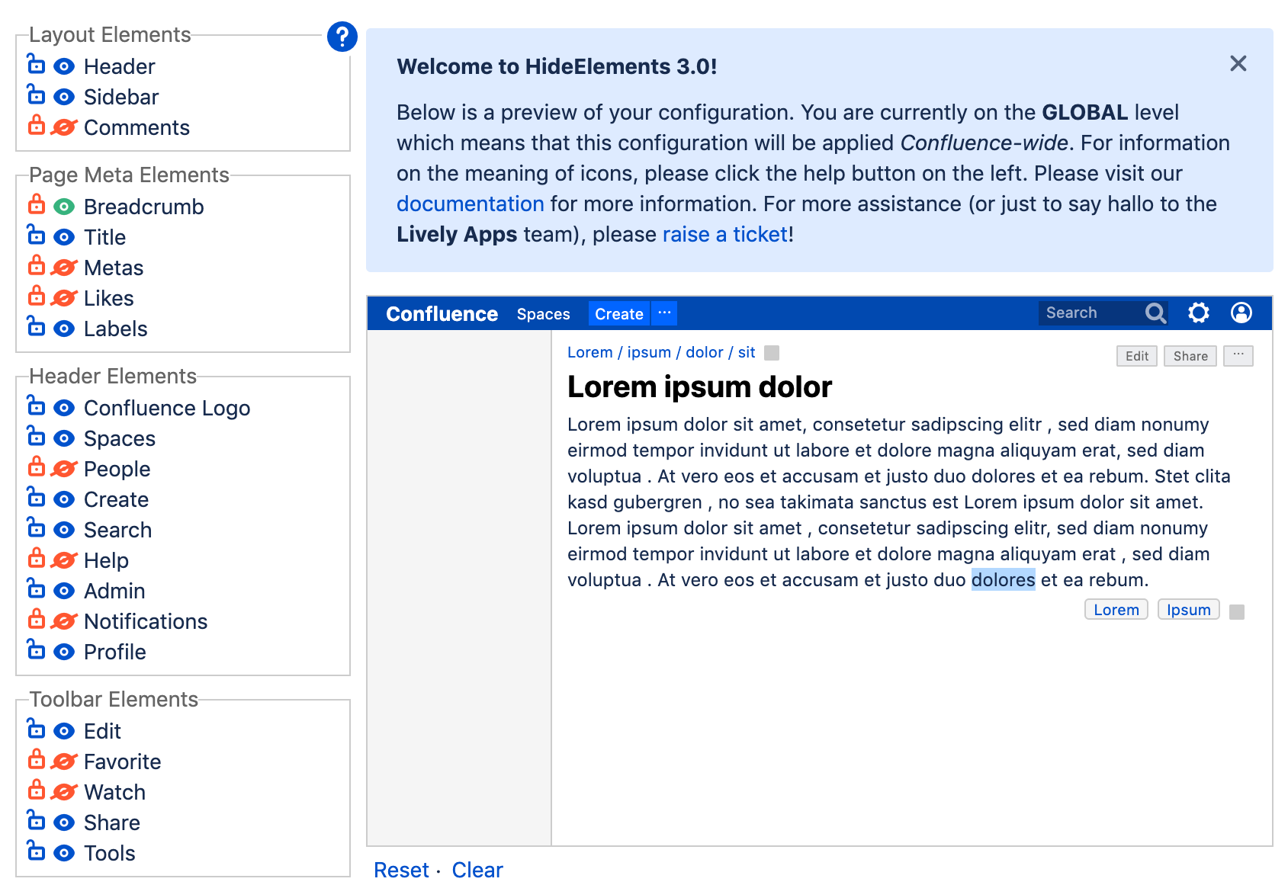The width and height of the screenshot is (1288, 885).
Task: Click the gray square beside the breadcrumb
Action: point(772,353)
